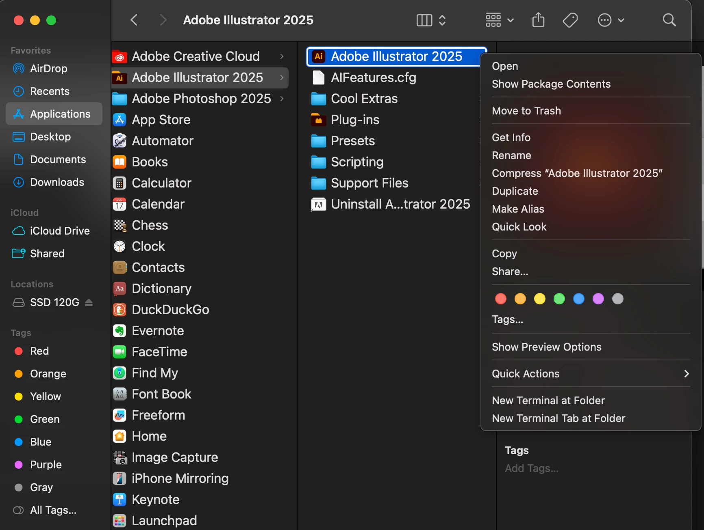
Task: Select the Uninstall Illustrator 2025 item
Action: coord(393,204)
